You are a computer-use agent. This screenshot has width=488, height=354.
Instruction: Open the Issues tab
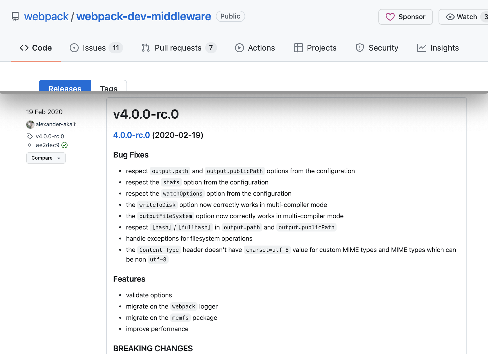(96, 48)
